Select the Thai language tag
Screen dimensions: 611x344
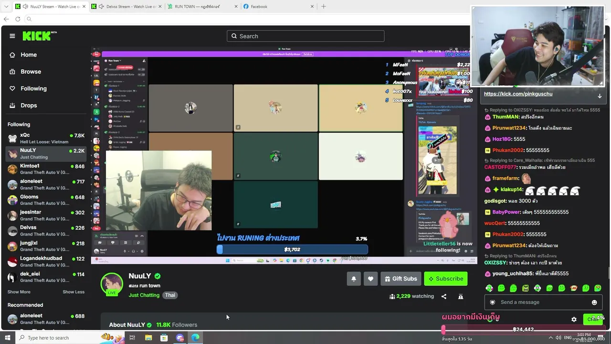coord(170,295)
